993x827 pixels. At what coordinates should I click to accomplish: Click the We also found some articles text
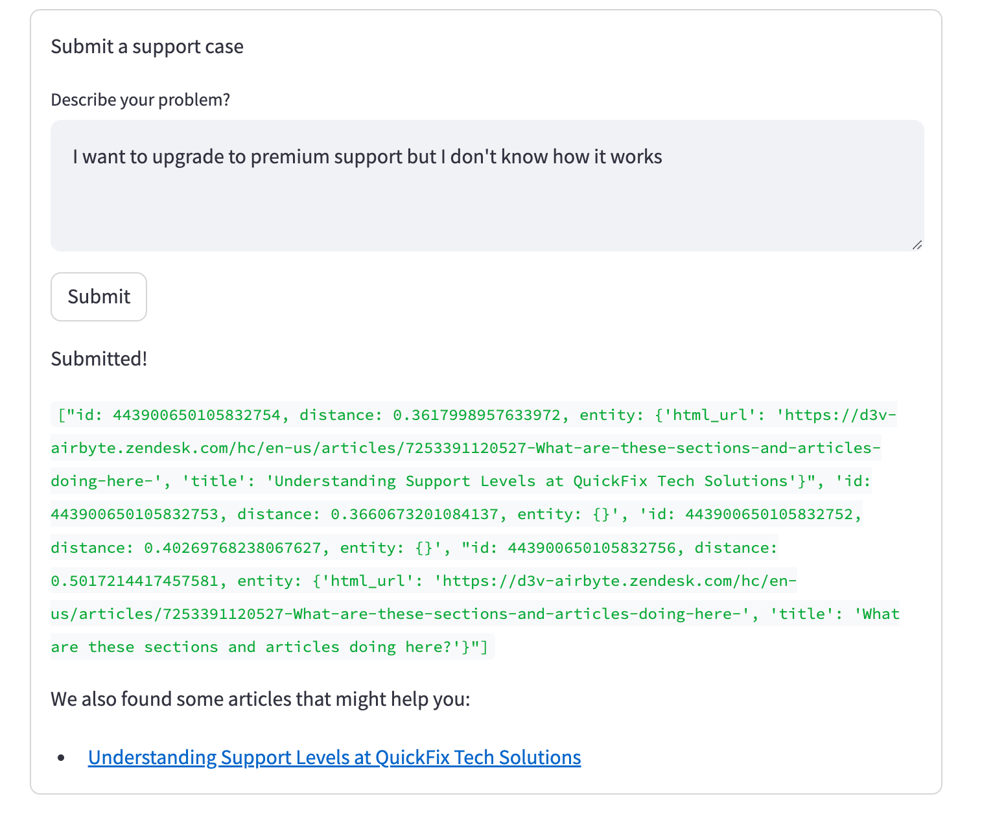click(x=261, y=699)
